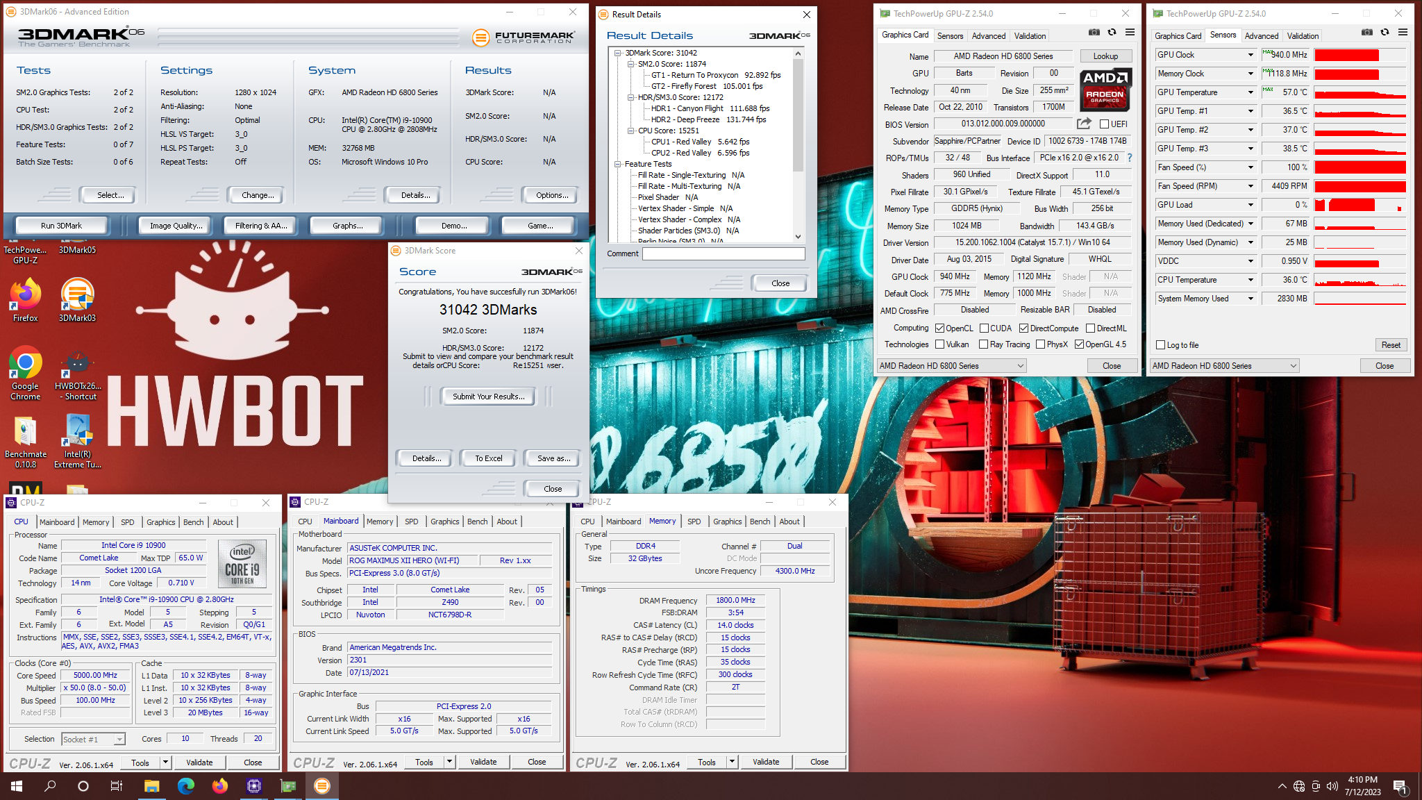Open the Windows Start menu
The width and height of the screenshot is (1422, 800).
click(17, 786)
